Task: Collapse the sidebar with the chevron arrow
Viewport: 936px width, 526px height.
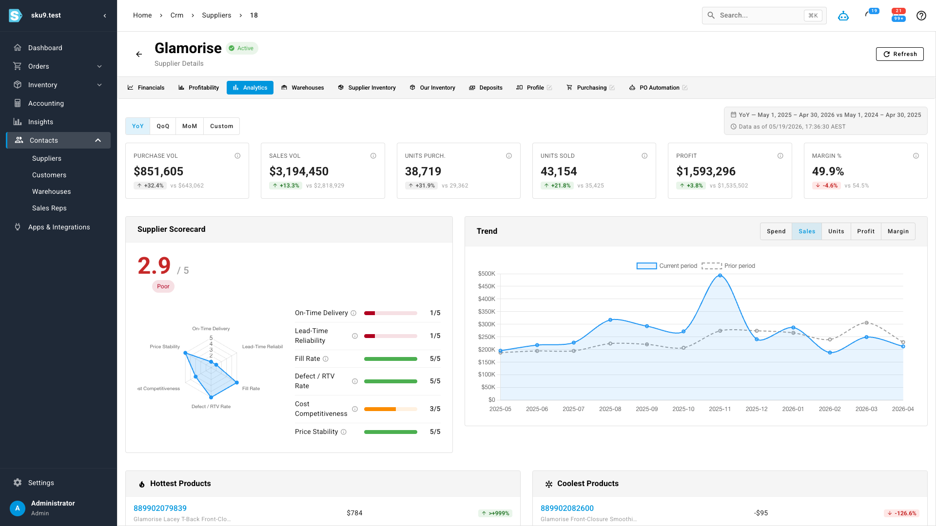Action: point(105,16)
